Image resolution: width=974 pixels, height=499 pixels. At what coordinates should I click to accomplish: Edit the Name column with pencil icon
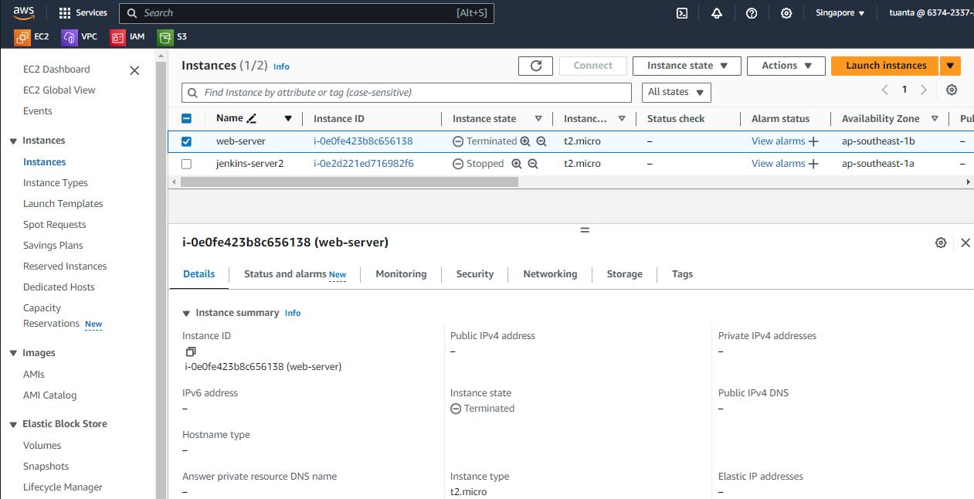(250, 118)
